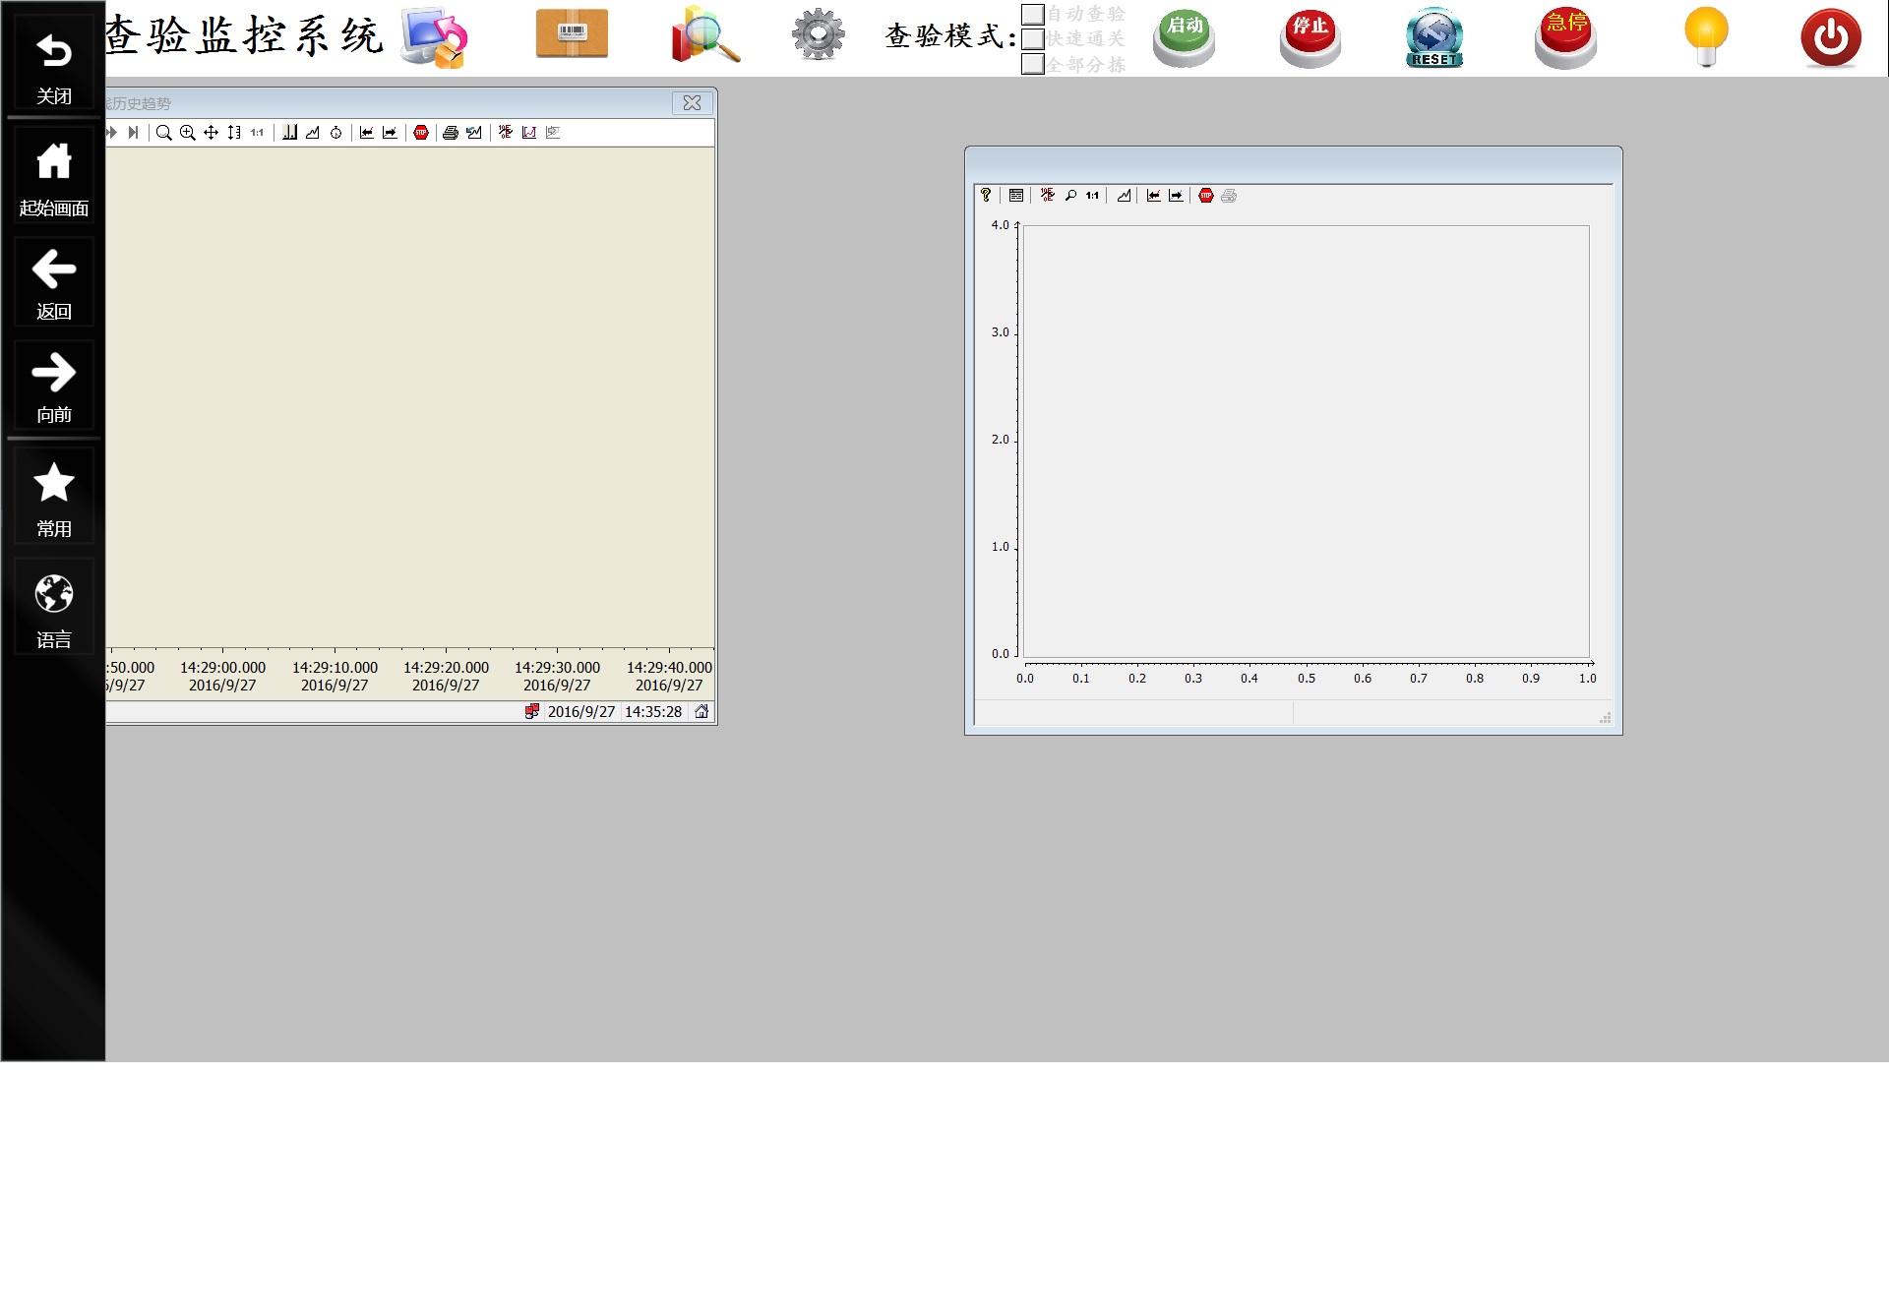This screenshot has width=1889, height=1314.
Task: Open 起始画面 in the sidebar
Action: (54, 177)
